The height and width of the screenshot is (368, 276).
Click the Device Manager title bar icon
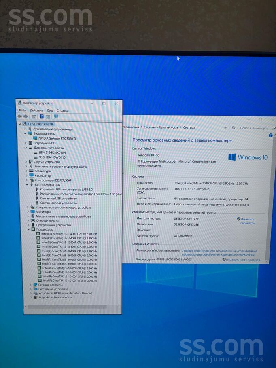(20, 103)
